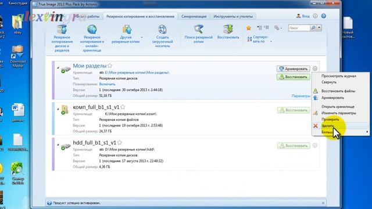Image resolution: width=372 pixels, height=209 pixels.
Task: Choose 'Просмотреть журнал' from context menu
Action: [338, 76]
